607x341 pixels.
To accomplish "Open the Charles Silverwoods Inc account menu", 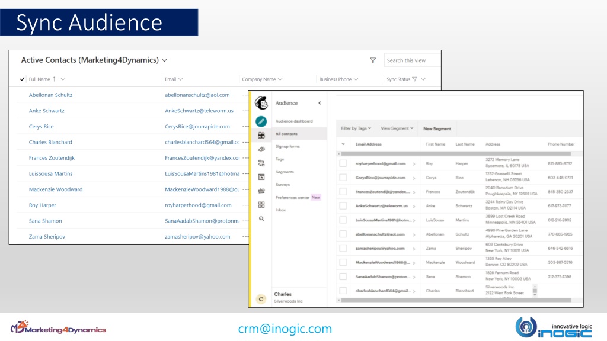I will point(289,297).
